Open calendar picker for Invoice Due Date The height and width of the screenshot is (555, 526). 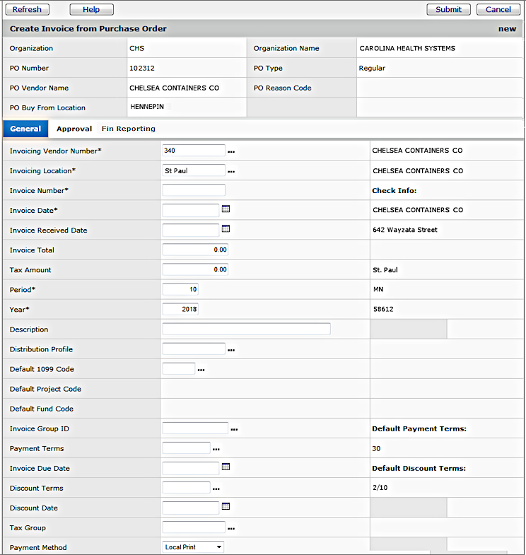click(226, 467)
